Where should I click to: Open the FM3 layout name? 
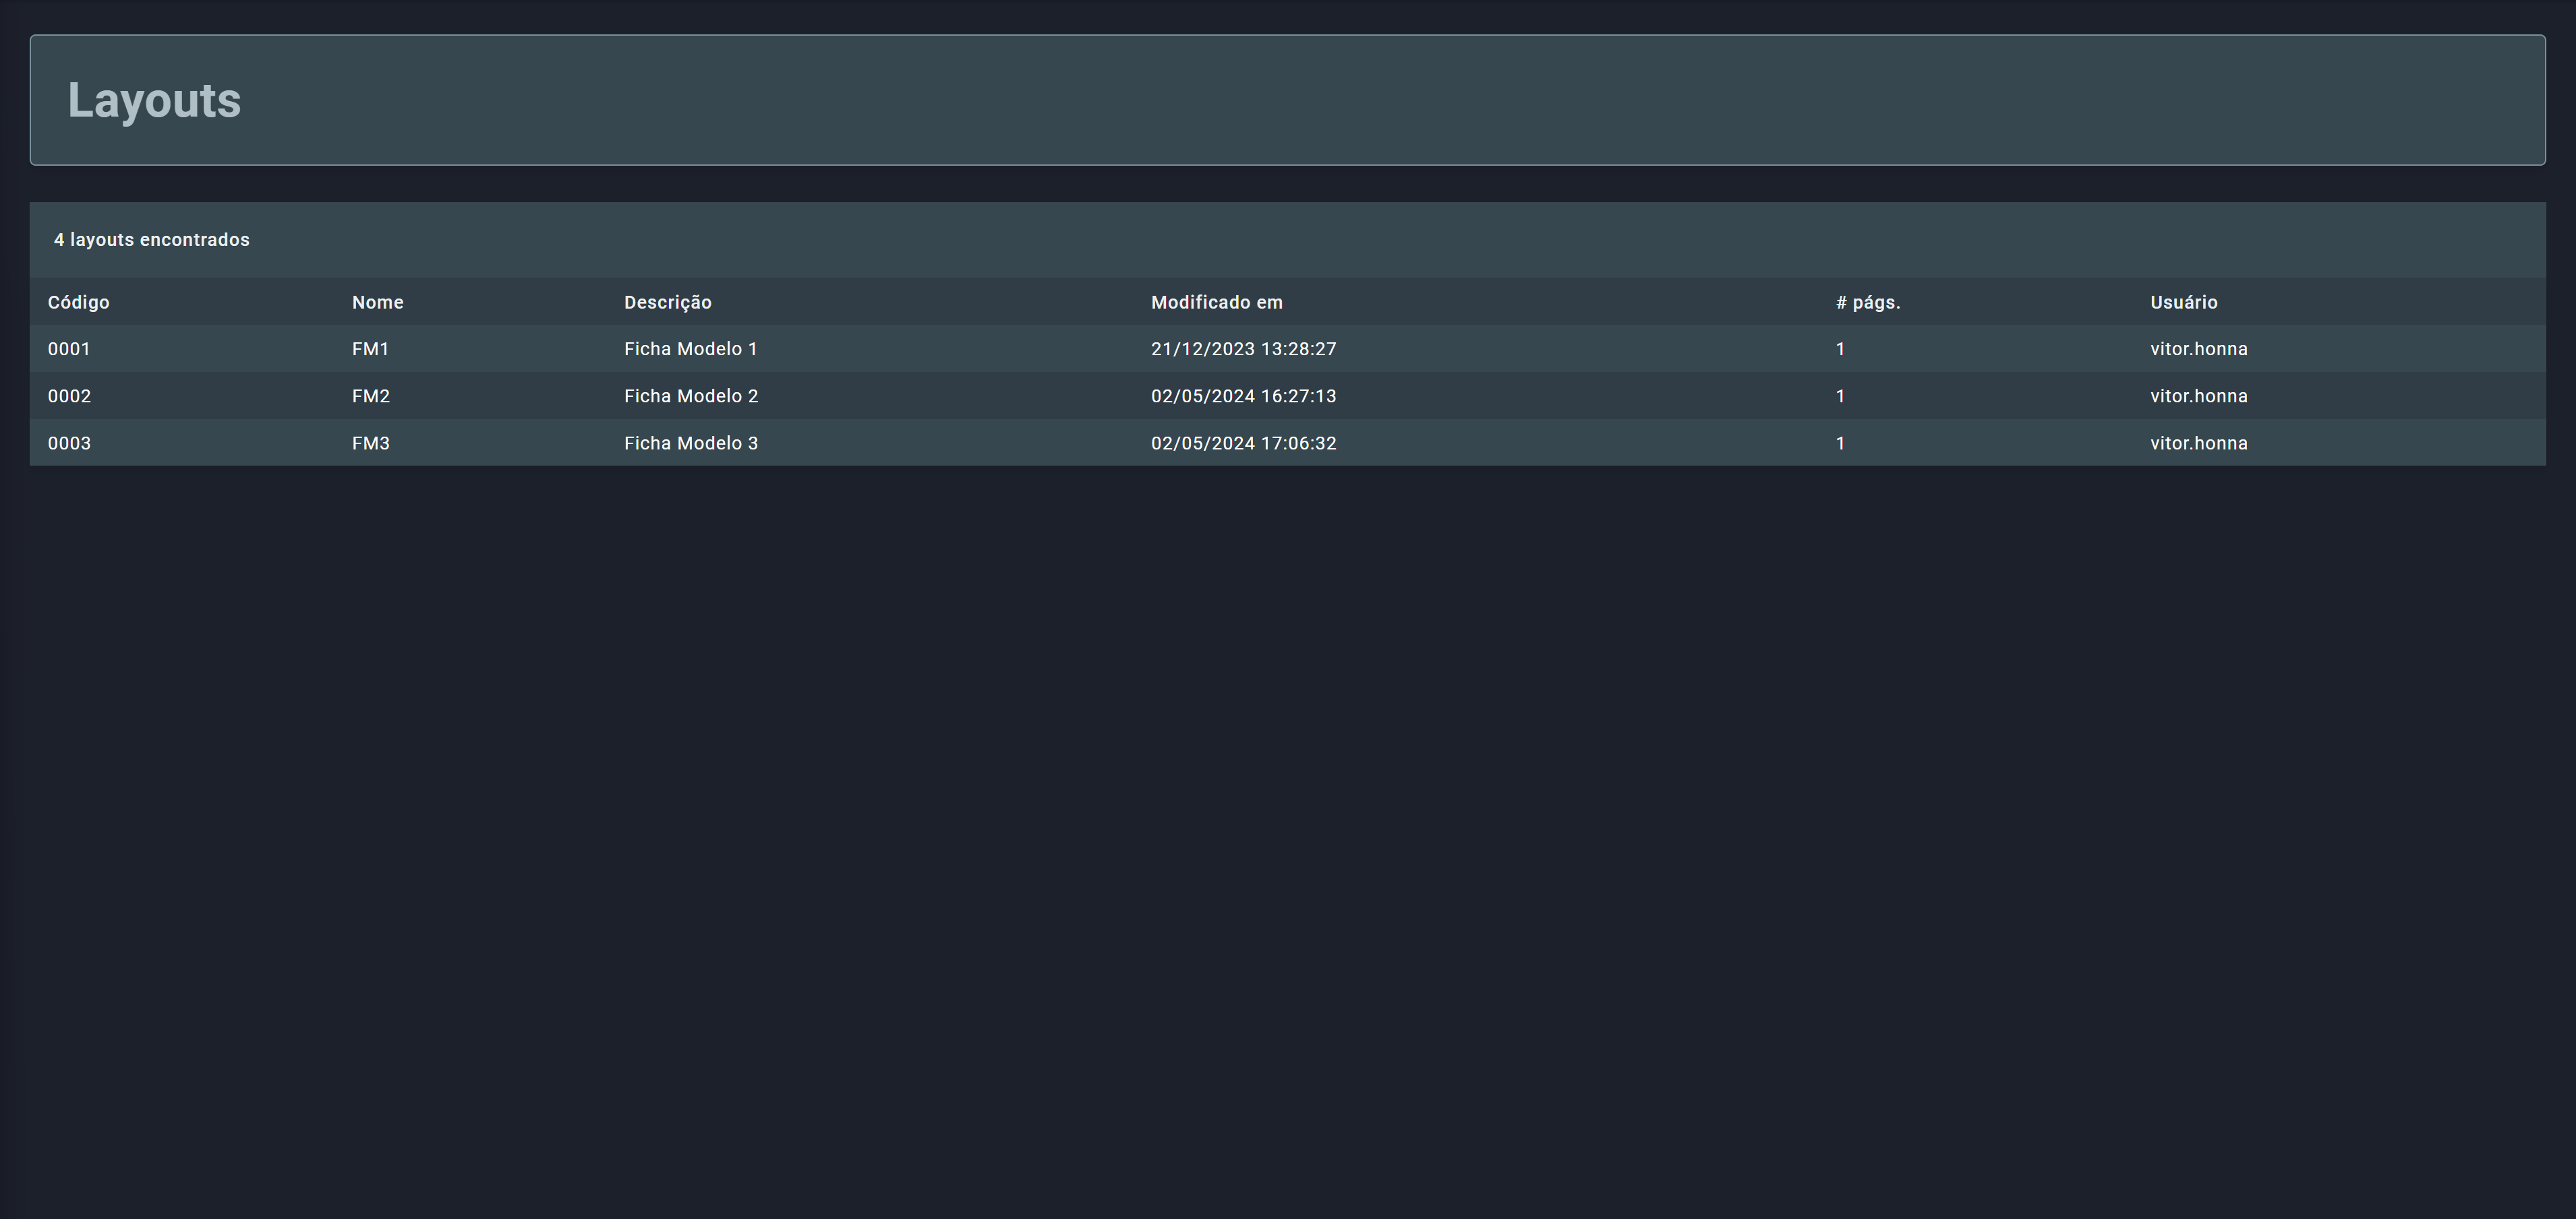(371, 443)
